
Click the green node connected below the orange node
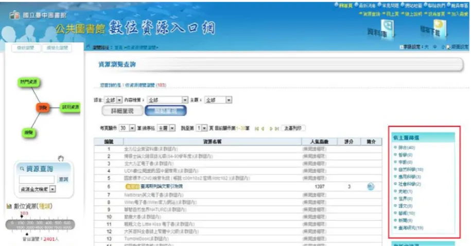(29, 132)
